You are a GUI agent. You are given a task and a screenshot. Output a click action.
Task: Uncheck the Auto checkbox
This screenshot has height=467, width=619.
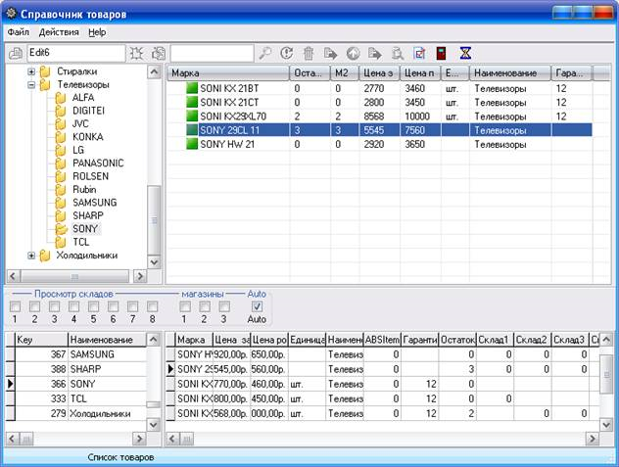point(257,306)
